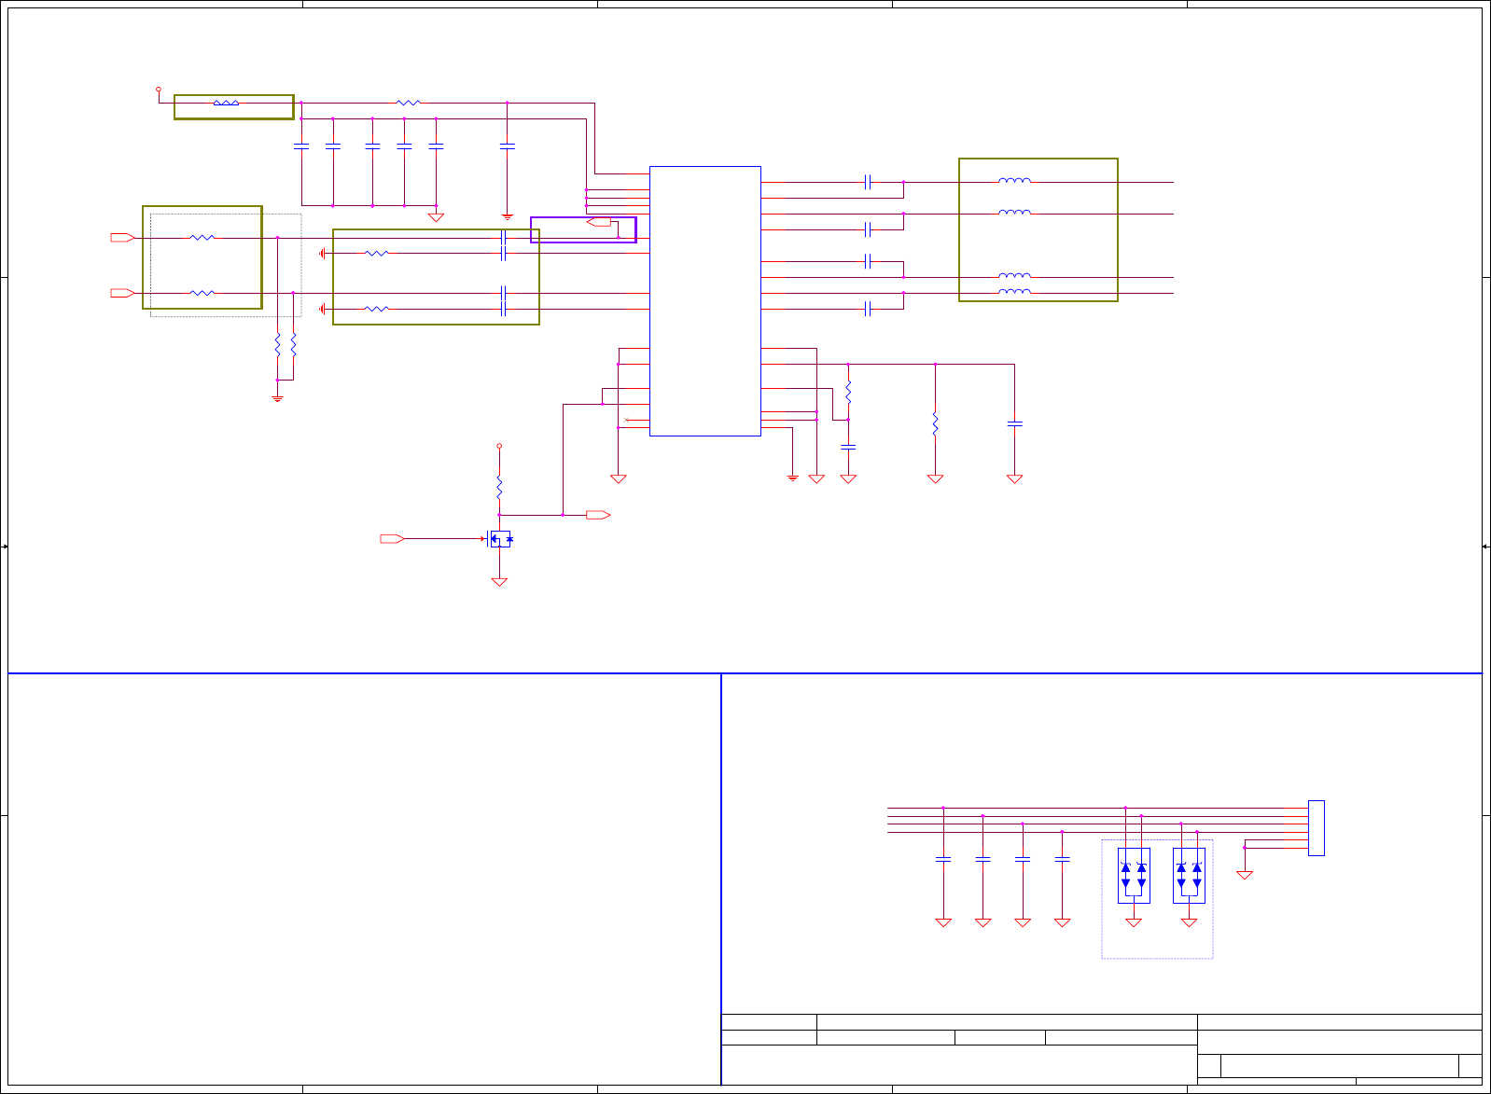Select the purple highlighted net port box
Image resolution: width=1491 pixels, height=1094 pixels.
click(583, 229)
